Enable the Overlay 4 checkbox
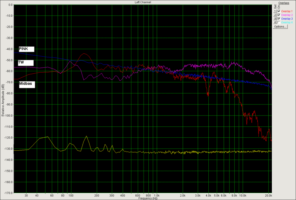Image resolution: width=296 pixels, height=200 pixels. pyautogui.click(x=279, y=22)
